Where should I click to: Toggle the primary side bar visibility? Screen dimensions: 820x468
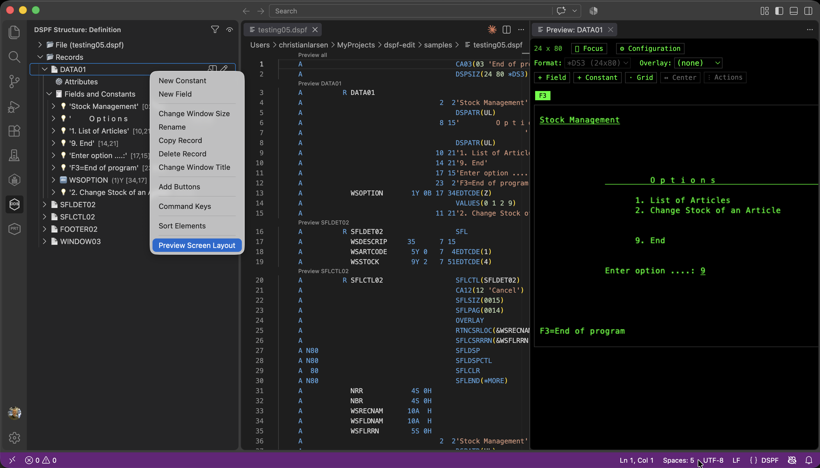pos(779,11)
